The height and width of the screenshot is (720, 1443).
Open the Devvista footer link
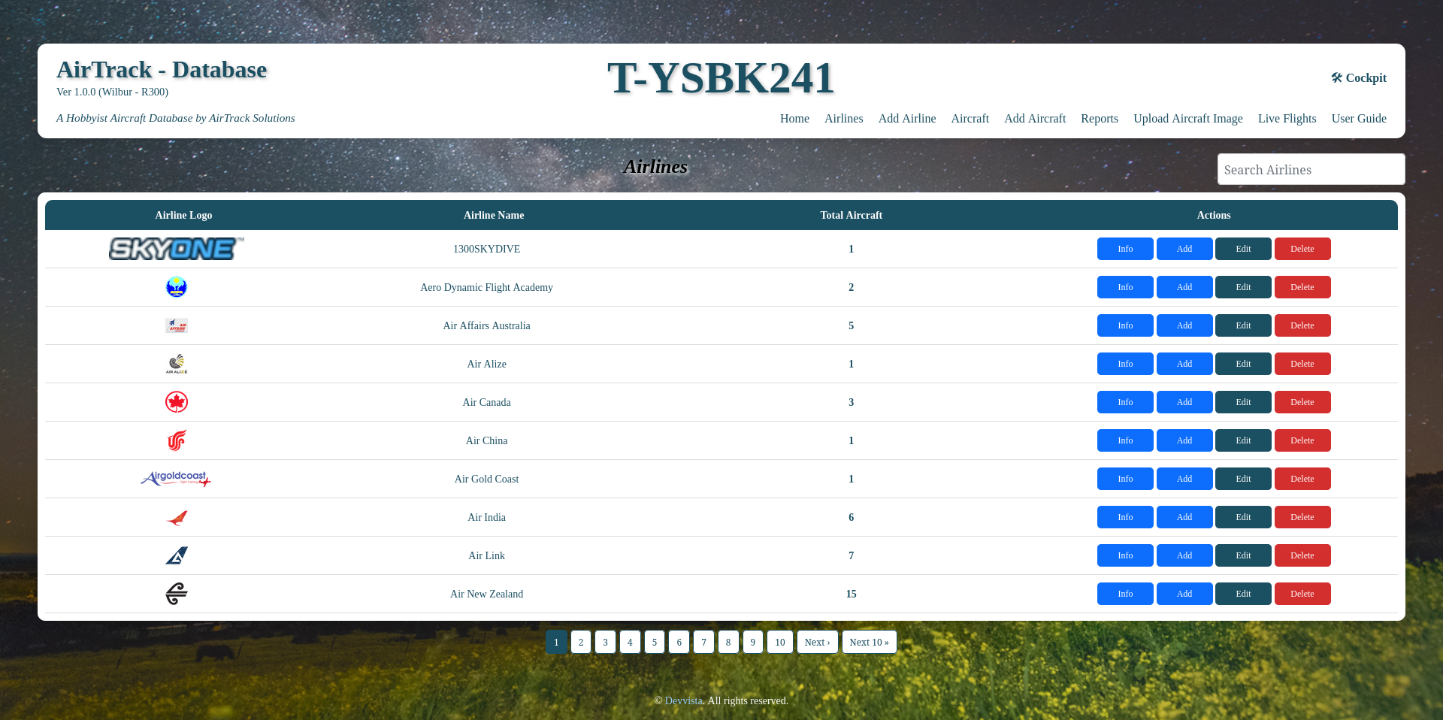683,700
